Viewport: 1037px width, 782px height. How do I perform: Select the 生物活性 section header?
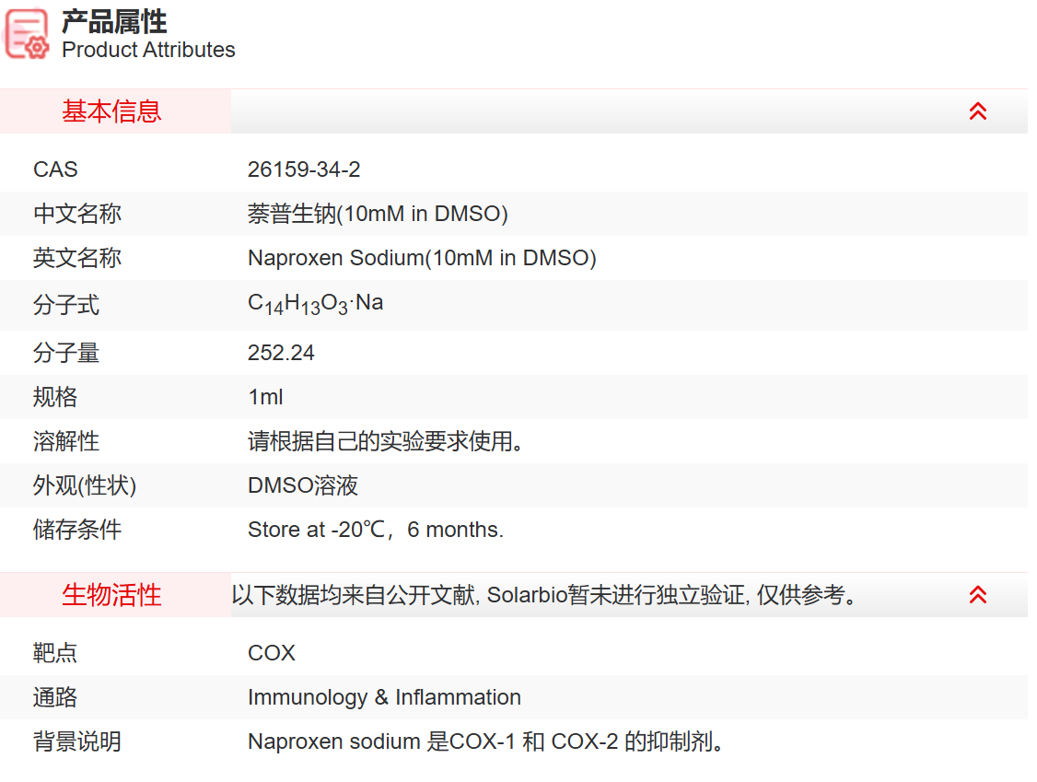pyautogui.click(x=111, y=595)
